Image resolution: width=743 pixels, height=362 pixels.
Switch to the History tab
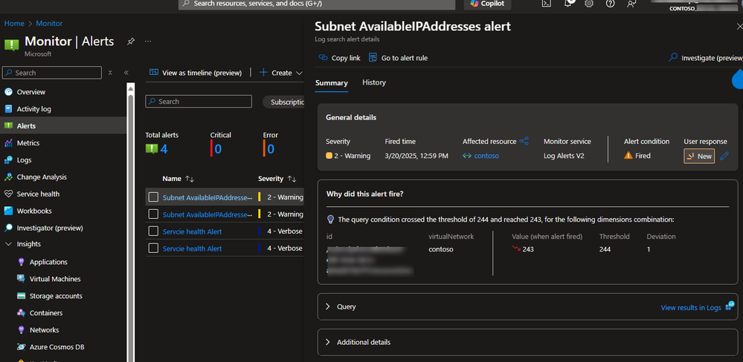coord(374,82)
